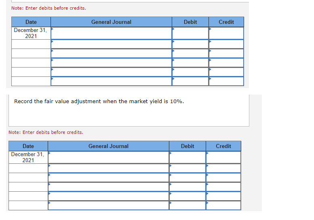Select first-row General Journal cell in upper table
The width and height of the screenshot is (314, 220).
(x=112, y=33)
